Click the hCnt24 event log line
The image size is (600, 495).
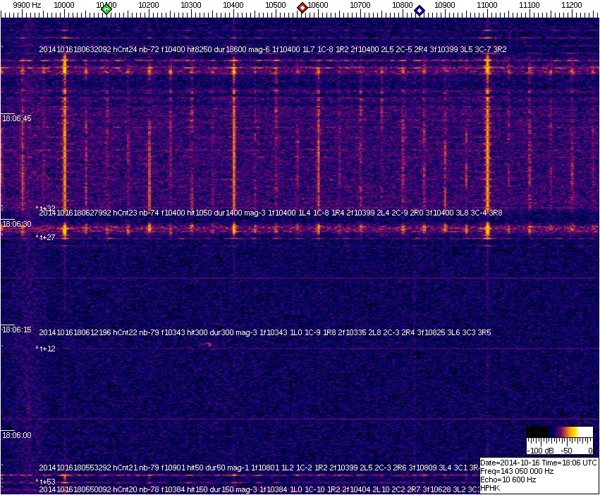point(272,49)
